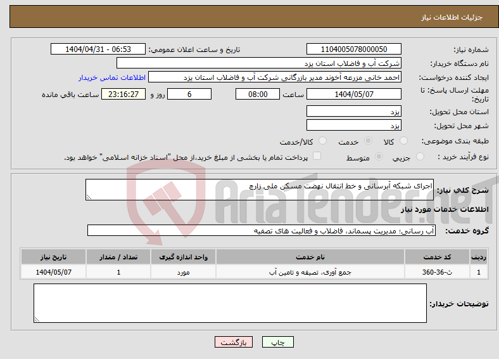Screen dimensions: 499x359
Task: Click the need date cell 1404/05/07 in table
Action: click(x=53, y=272)
